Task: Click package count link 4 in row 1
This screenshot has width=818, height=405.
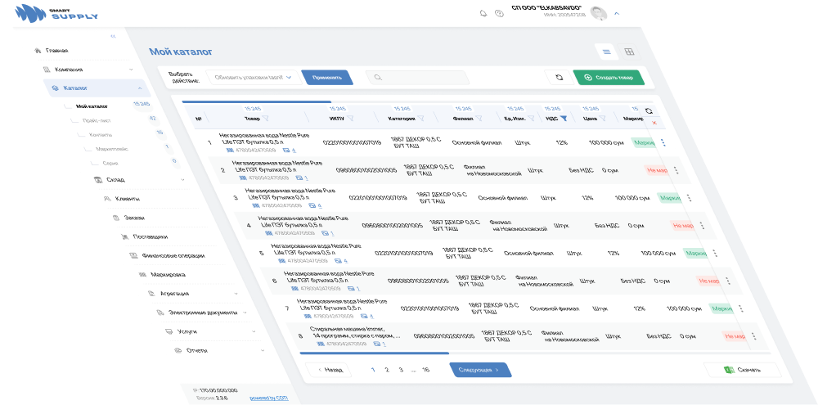Action: tap(294, 151)
